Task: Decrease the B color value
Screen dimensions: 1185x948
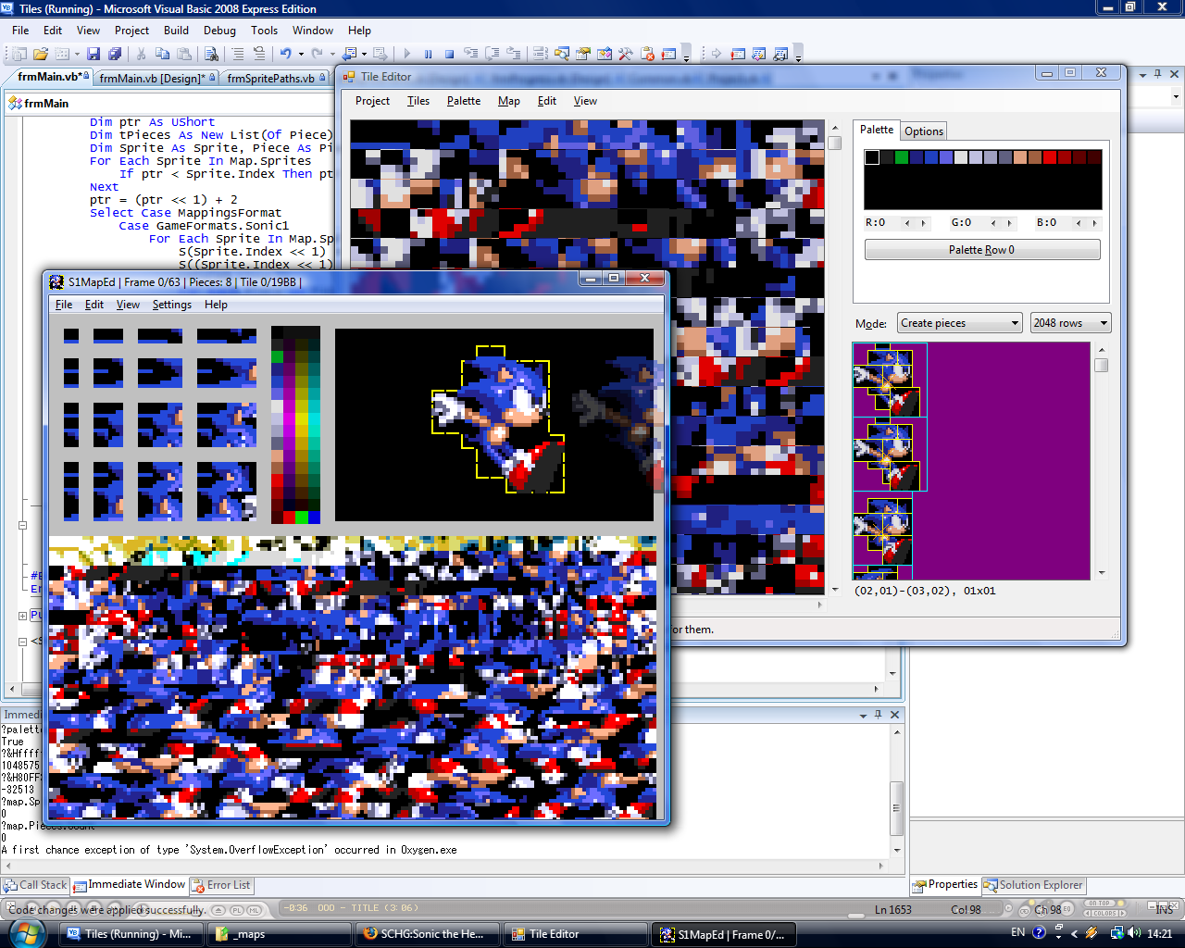Action: pyautogui.click(x=1079, y=222)
